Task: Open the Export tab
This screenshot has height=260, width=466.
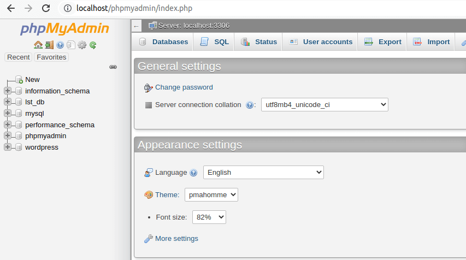Action: coord(382,42)
